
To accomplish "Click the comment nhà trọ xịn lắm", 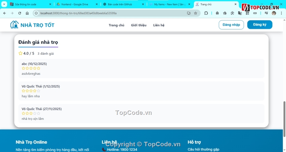I will point(33,119).
